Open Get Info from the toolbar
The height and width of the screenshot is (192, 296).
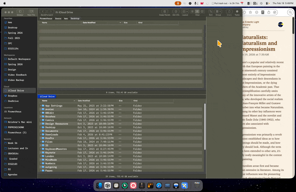[x=175, y=12]
